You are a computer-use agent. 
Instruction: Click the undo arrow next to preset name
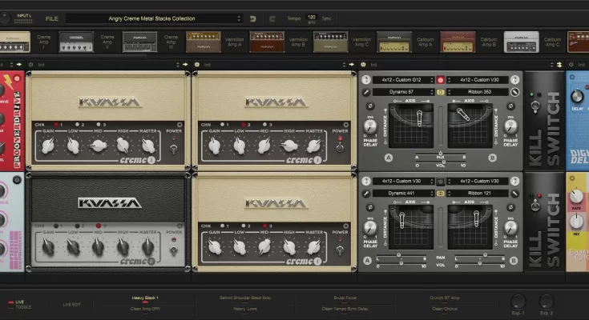tap(253, 18)
